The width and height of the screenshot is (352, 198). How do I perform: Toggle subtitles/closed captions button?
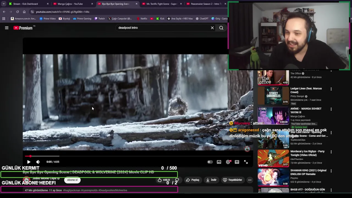(x=219, y=162)
